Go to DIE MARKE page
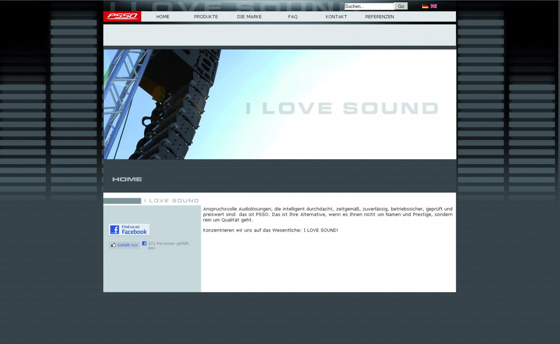The image size is (560, 344). pyautogui.click(x=250, y=16)
